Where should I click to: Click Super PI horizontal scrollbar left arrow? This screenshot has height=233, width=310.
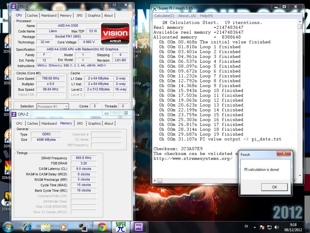click(155, 181)
